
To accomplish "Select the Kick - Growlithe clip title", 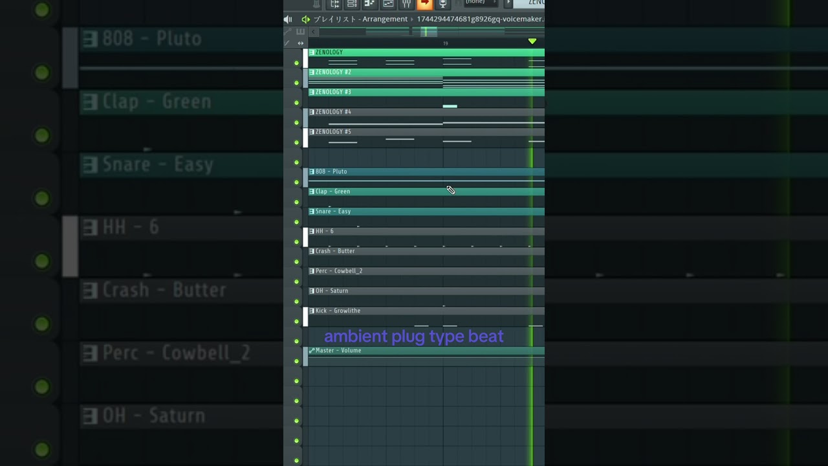I will coord(338,311).
